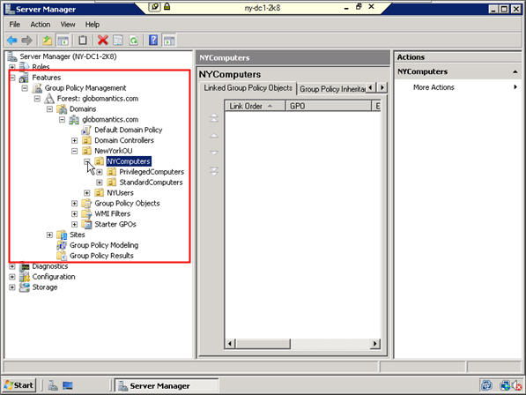
Task: Sort by the GPO column header
Action: 328,106
